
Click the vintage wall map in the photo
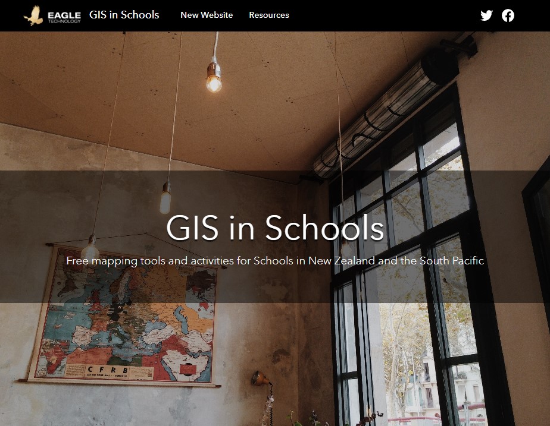pyautogui.click(x=123, y=314)
